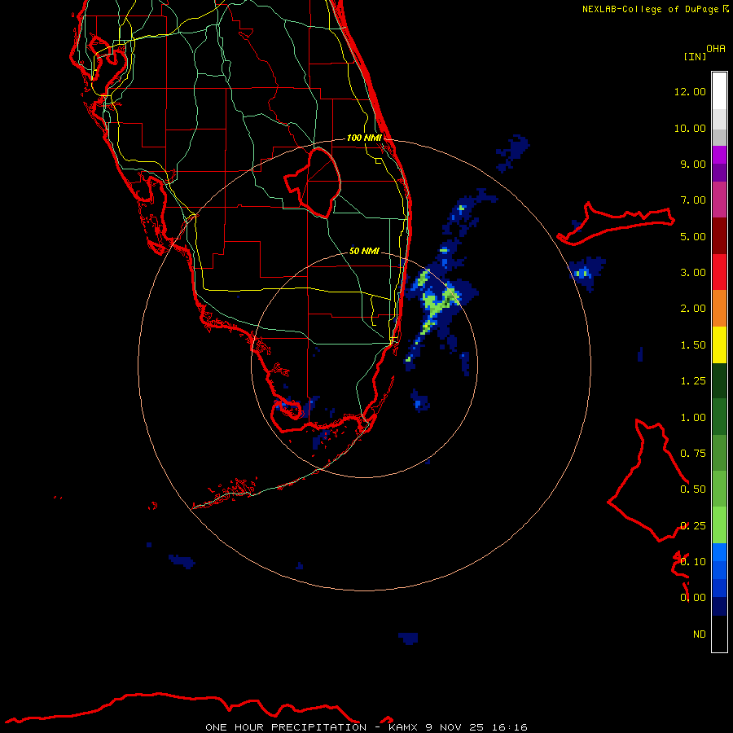Click the 12.00 legend value
The height and width of the screenshot is (733, 733).
[x=690, y=91]
